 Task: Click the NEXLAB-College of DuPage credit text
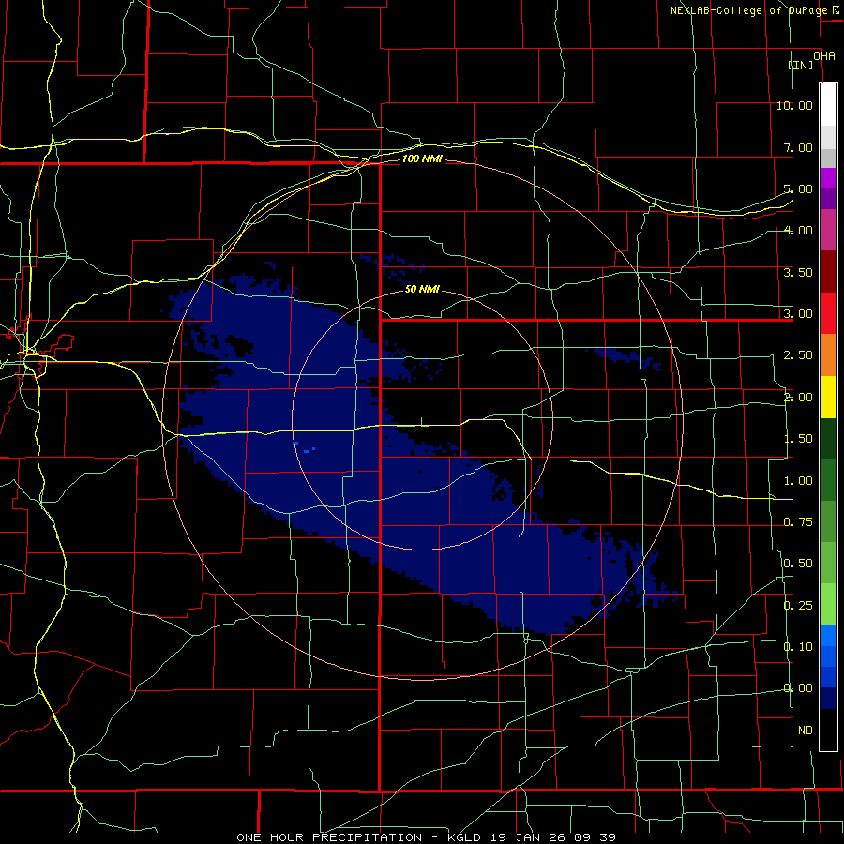point(748,10)
